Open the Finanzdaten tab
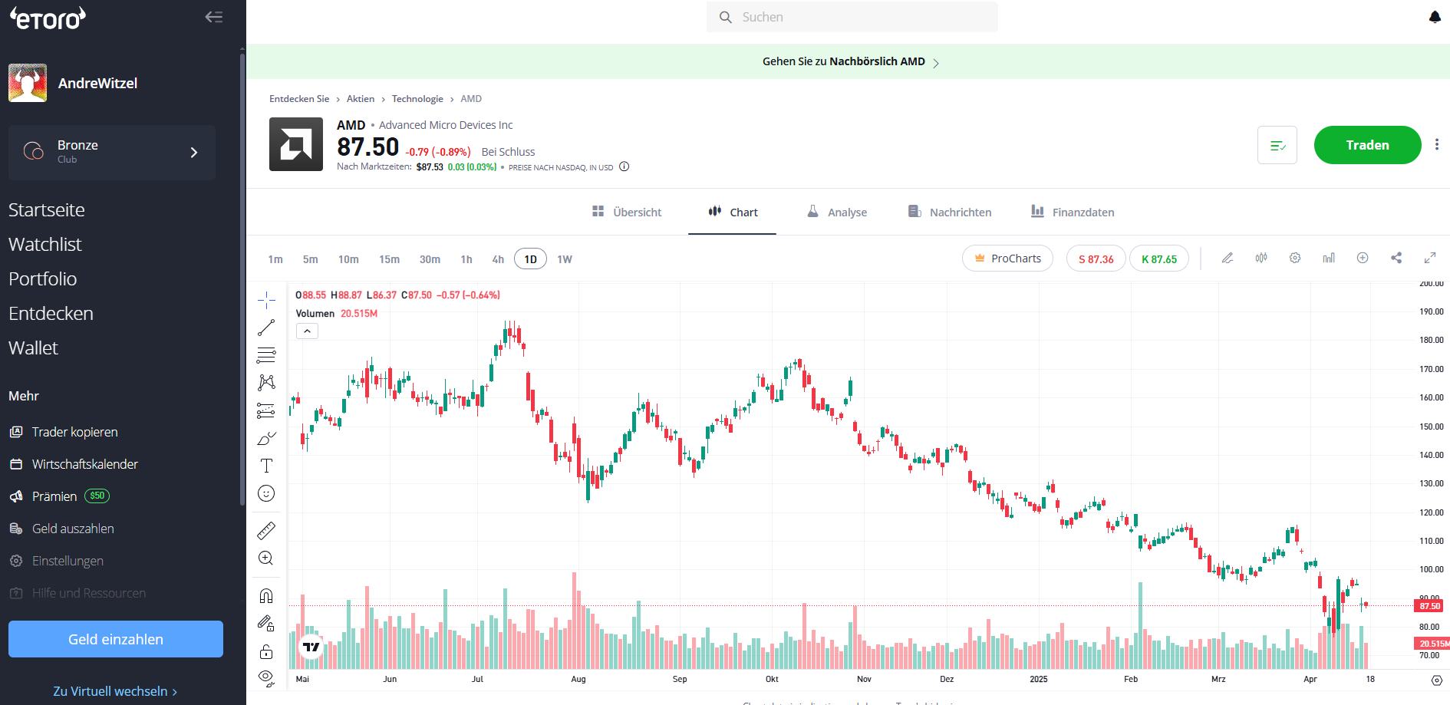The image size is (1450, 705). click(x=1073, y=212)
